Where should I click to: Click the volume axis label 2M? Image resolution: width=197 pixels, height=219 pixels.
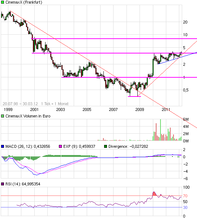[186, 134]
